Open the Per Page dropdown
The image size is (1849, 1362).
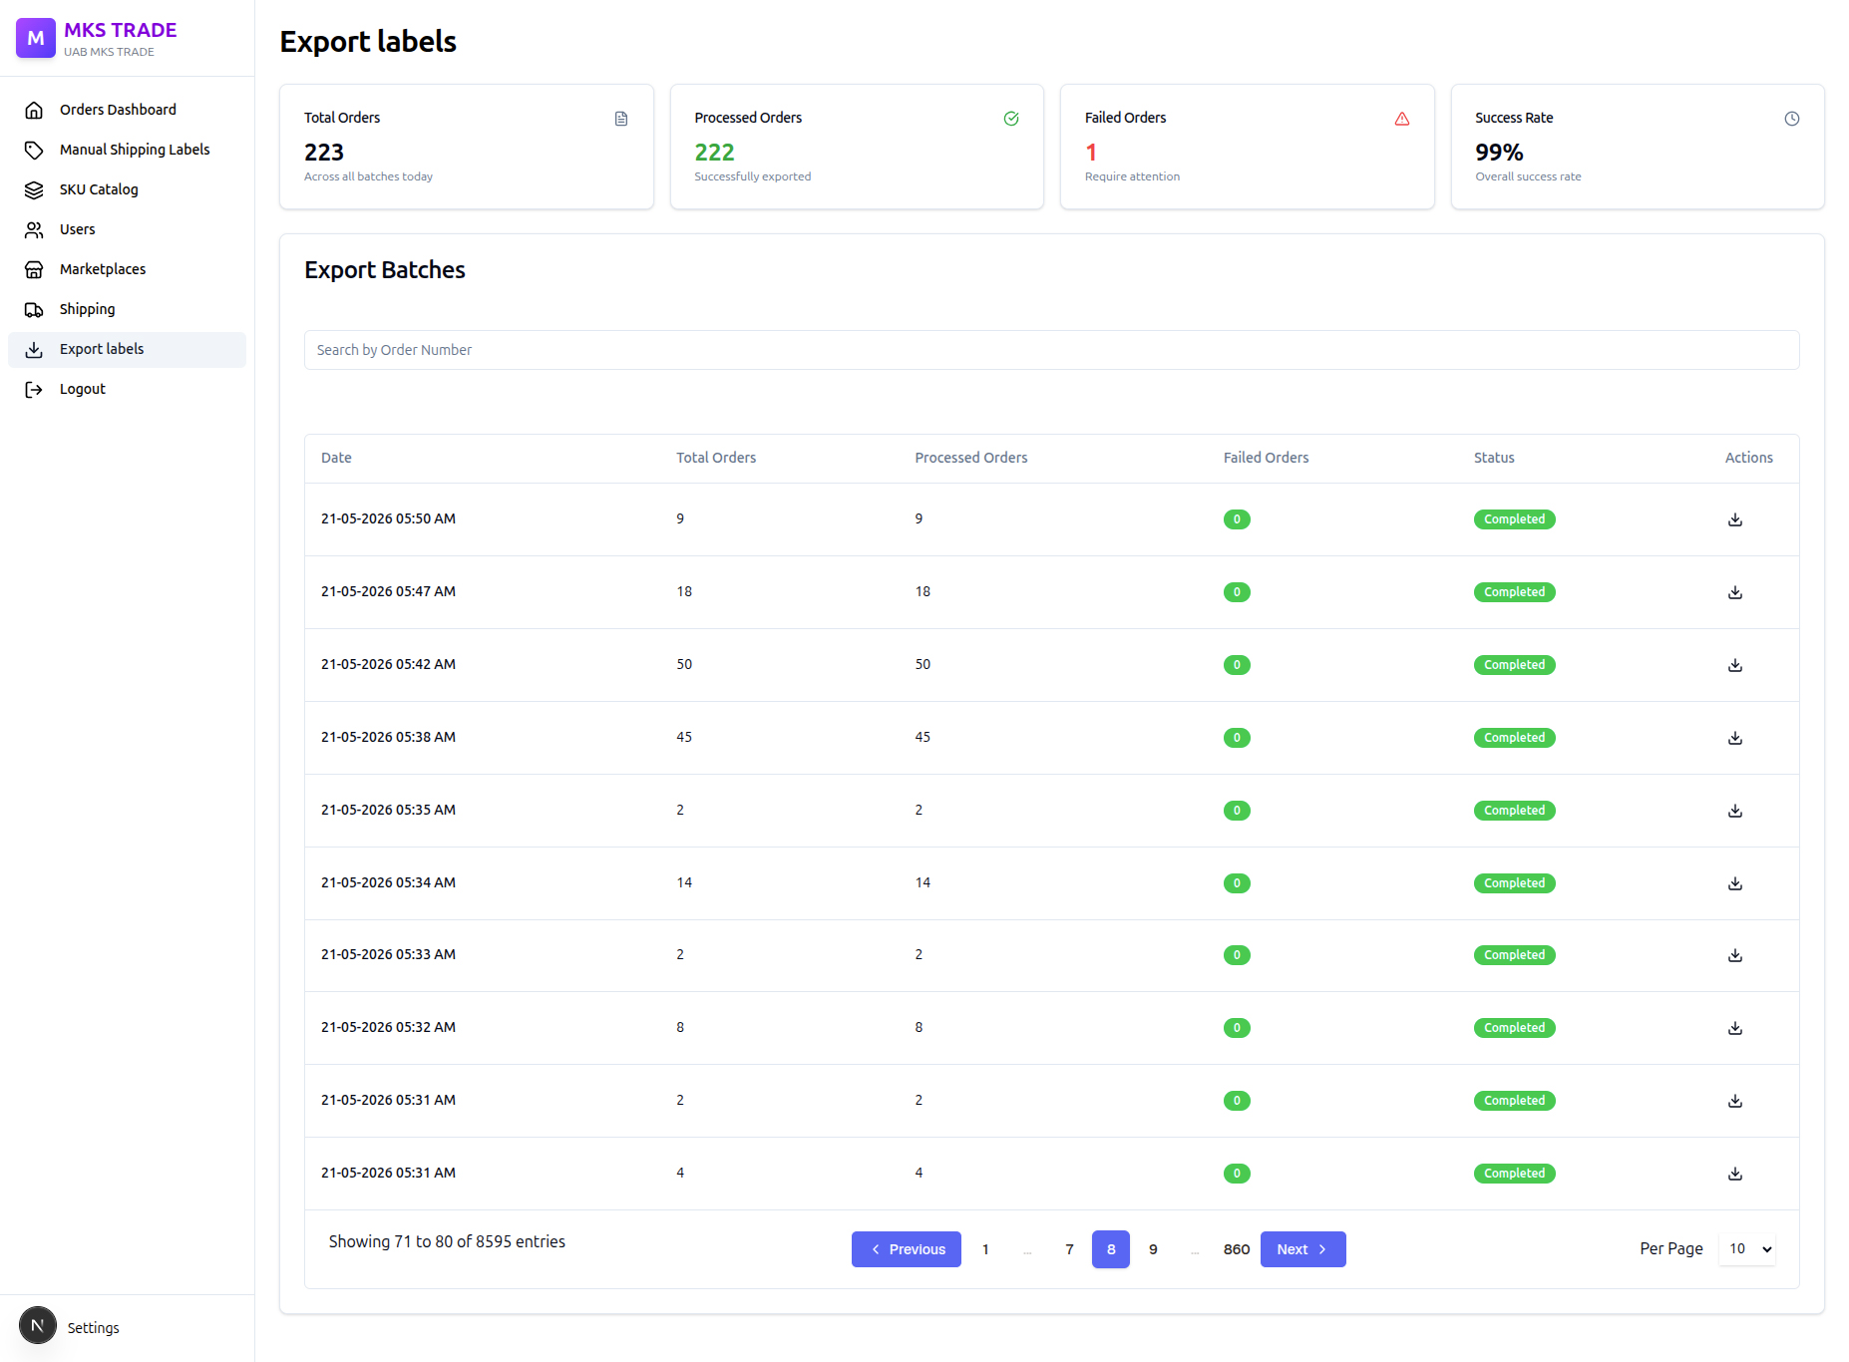click(1747, 1249)
